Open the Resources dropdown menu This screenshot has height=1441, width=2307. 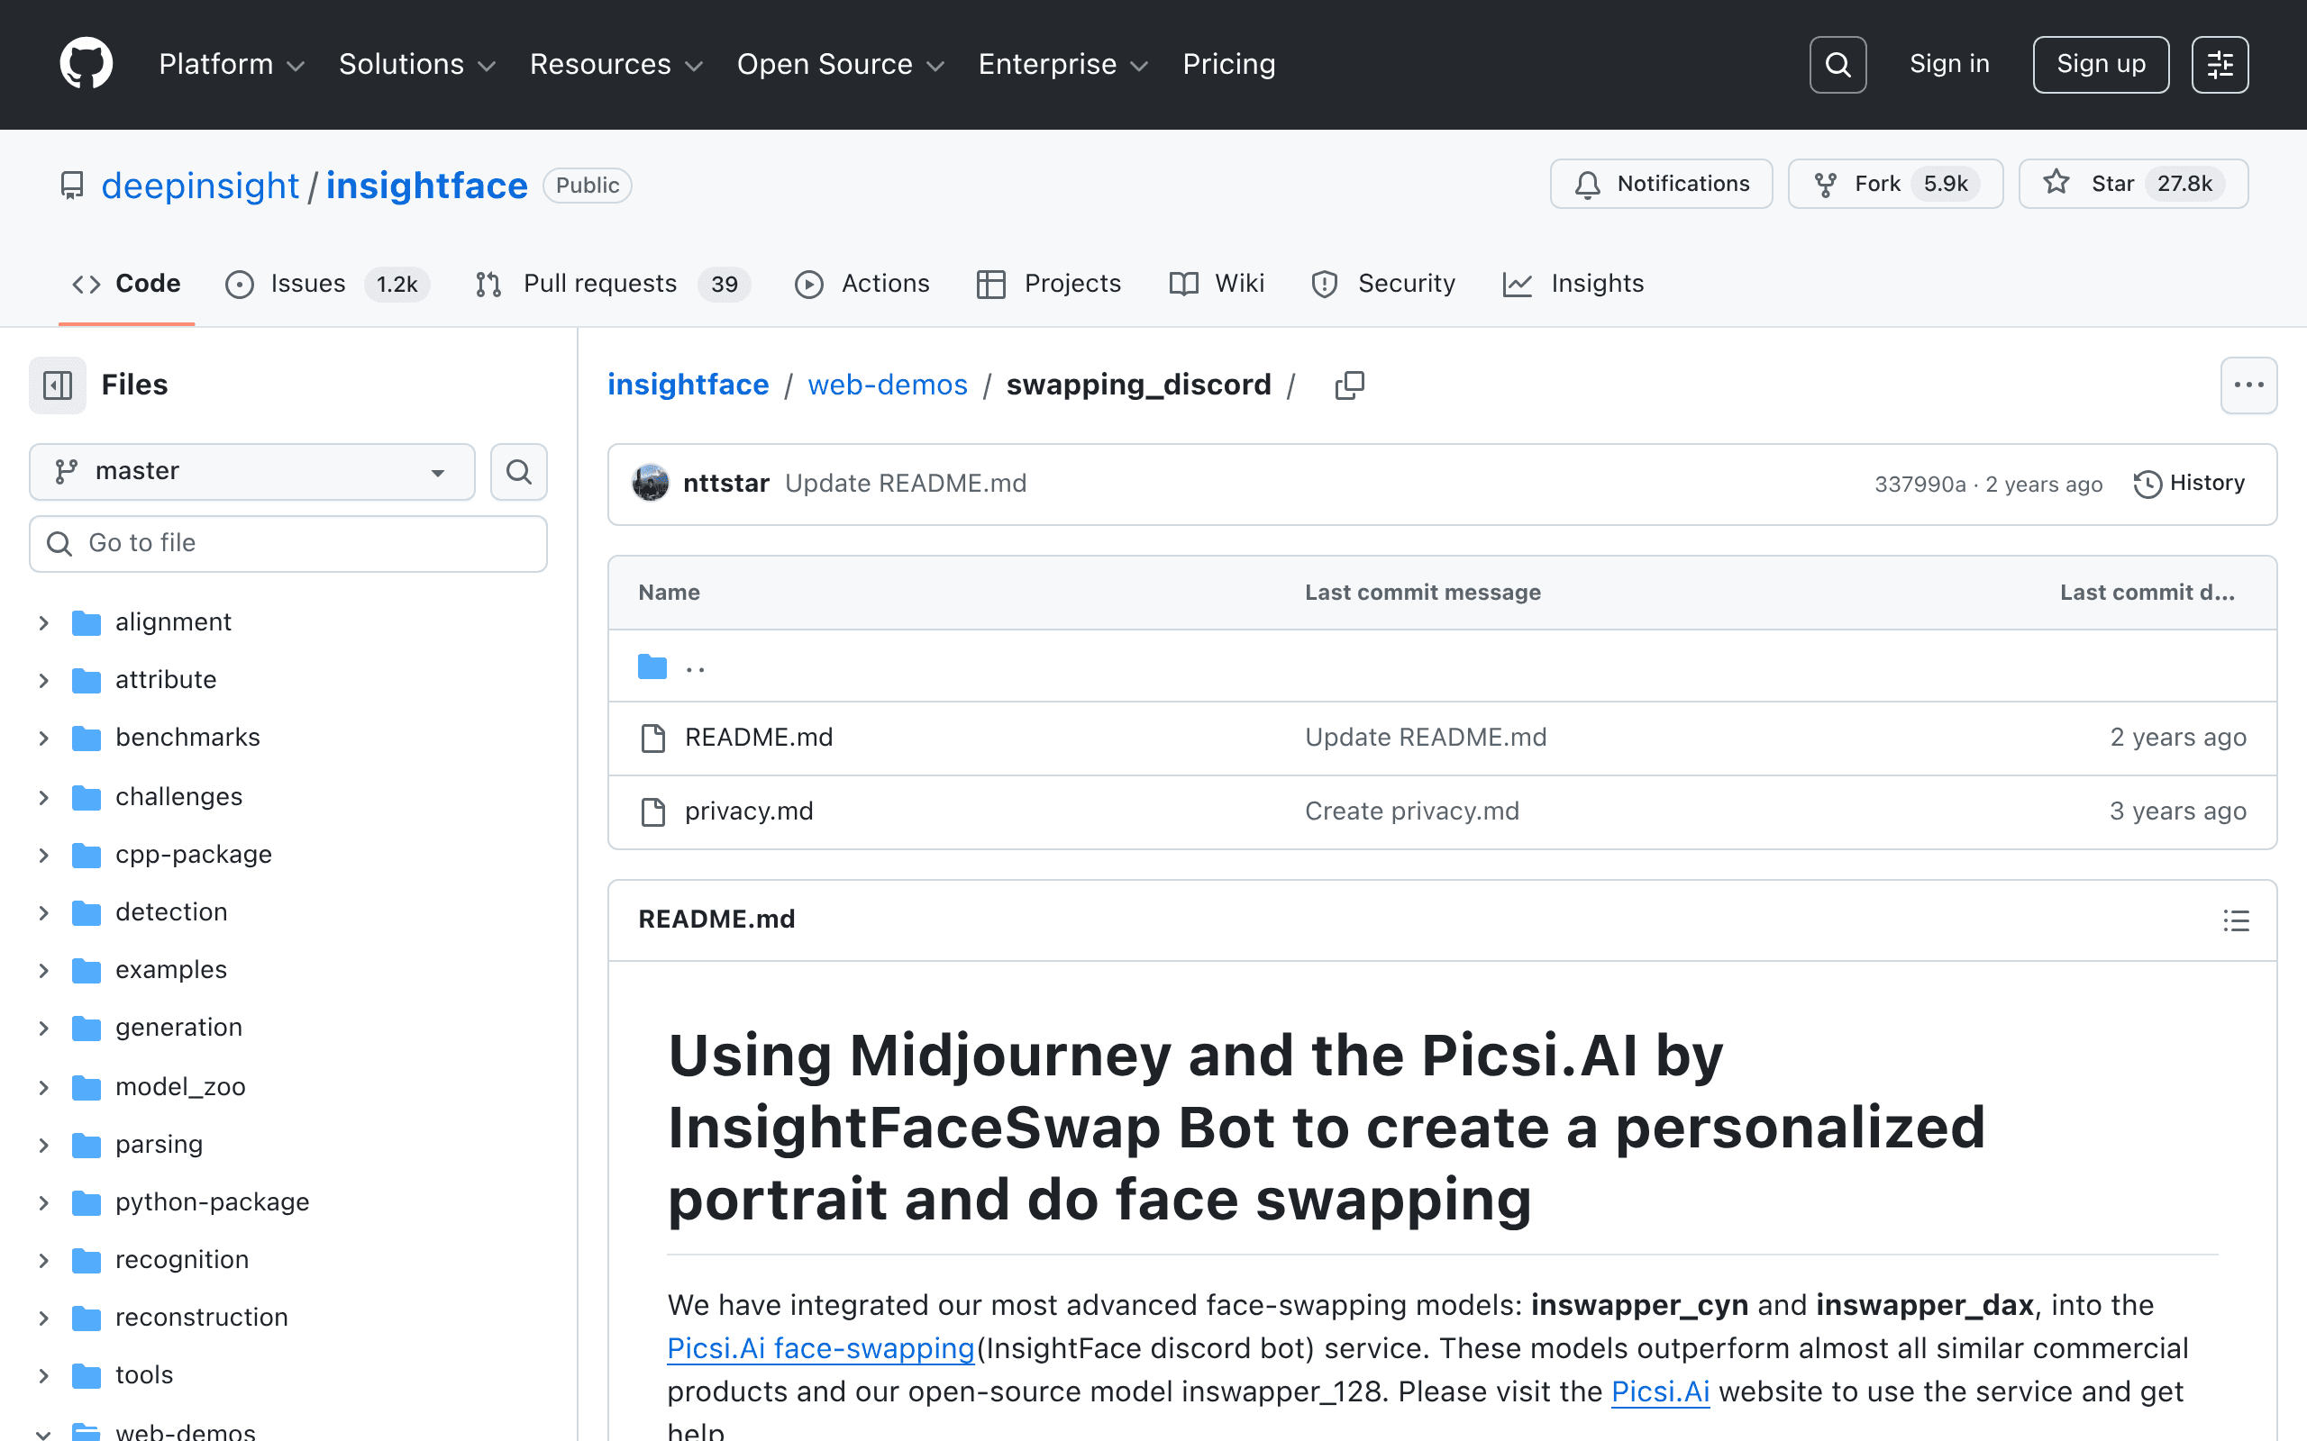point(616,64)
